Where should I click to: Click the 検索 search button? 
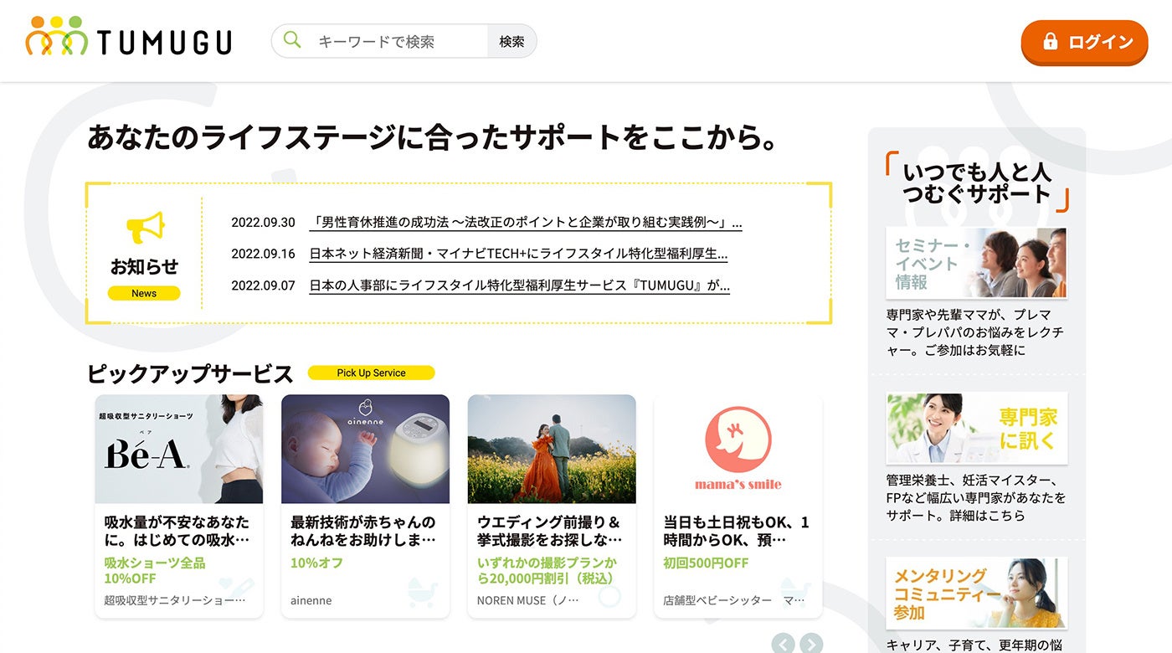[x=511, y=41]
